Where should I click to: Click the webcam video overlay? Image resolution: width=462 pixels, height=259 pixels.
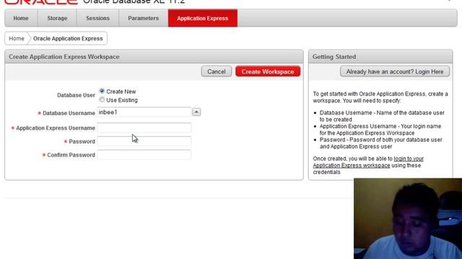coord(408,219)
